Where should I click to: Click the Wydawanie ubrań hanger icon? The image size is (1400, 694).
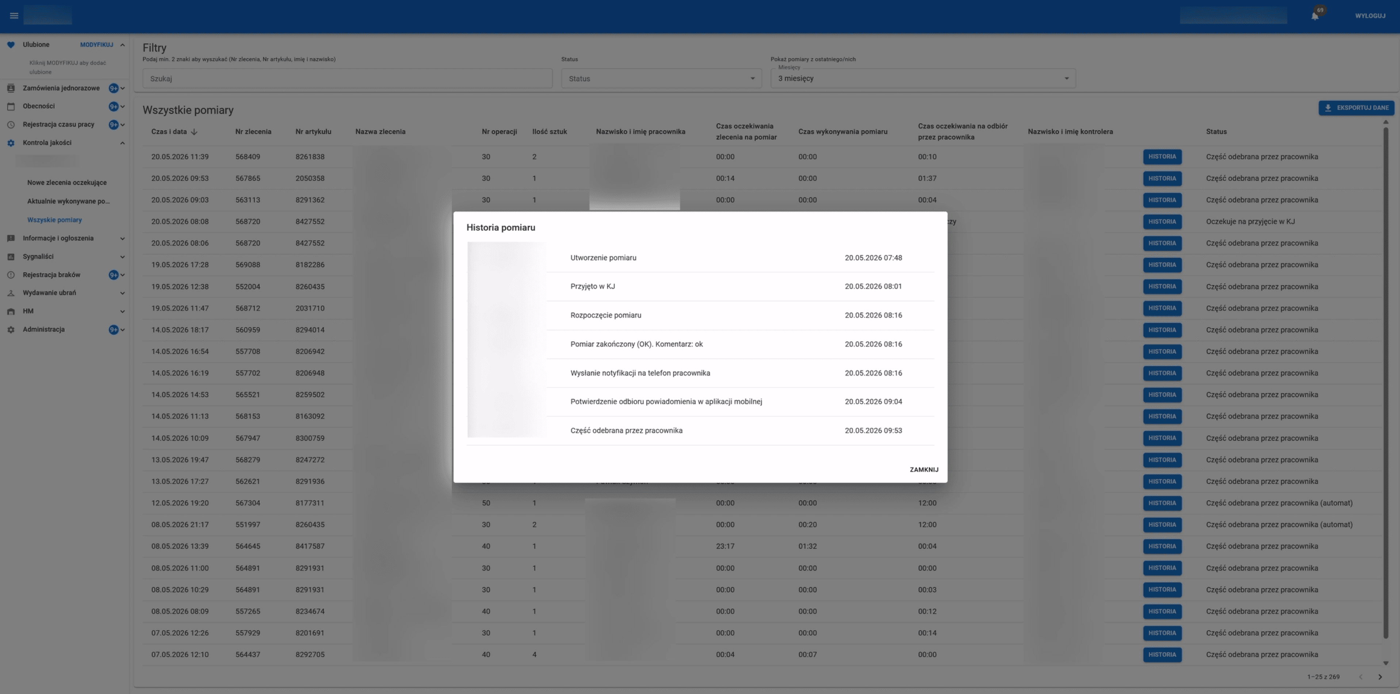coord(11,293)
